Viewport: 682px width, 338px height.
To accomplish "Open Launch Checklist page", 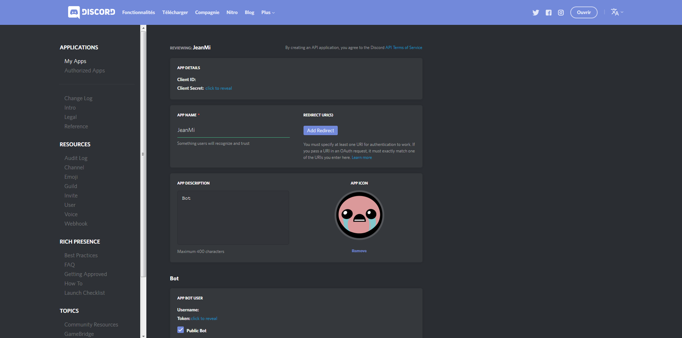I will tap(85, 293).
